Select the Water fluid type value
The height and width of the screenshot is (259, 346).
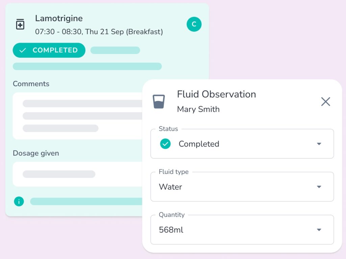(x=171, y=187)
